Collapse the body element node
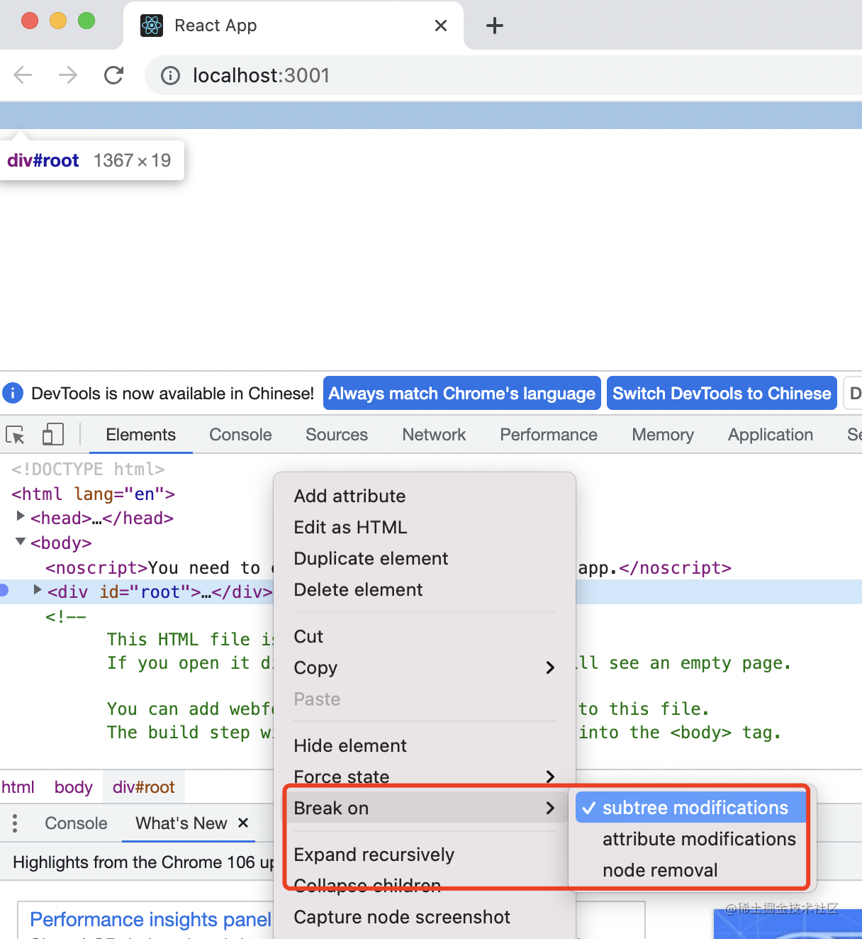 click(21, 542)
